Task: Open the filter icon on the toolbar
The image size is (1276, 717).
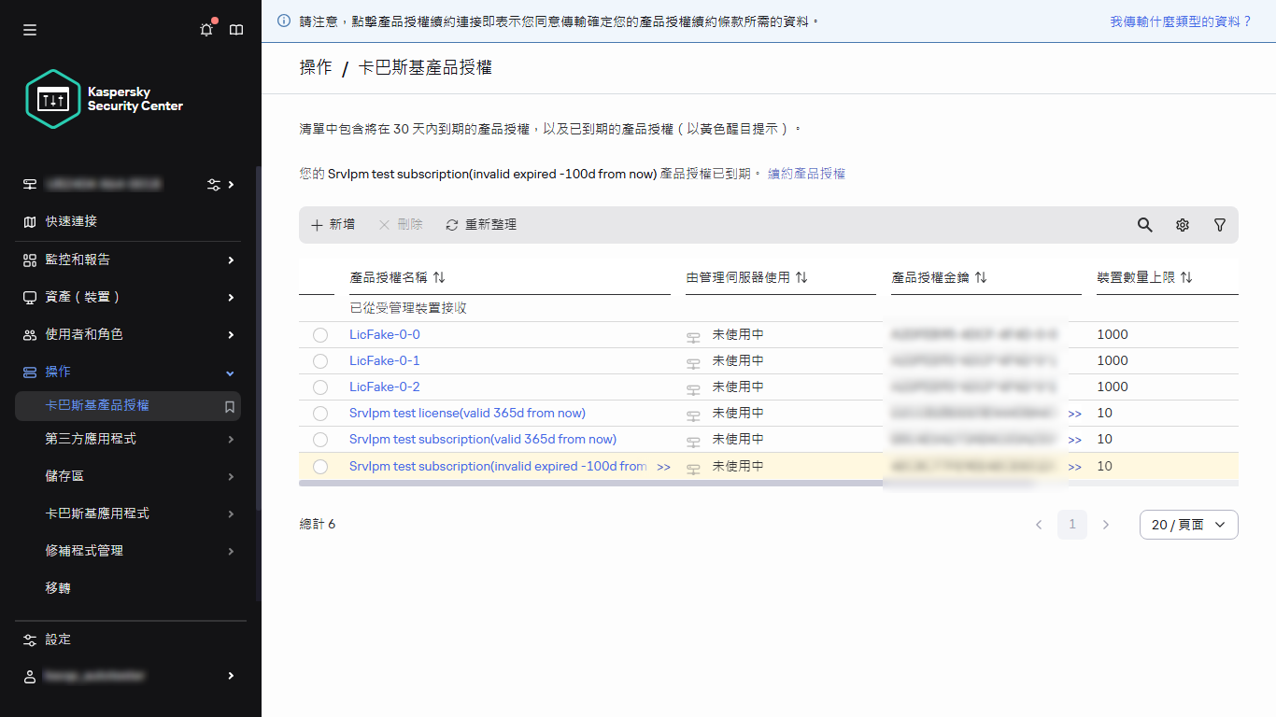Action: coord(1219,225)
